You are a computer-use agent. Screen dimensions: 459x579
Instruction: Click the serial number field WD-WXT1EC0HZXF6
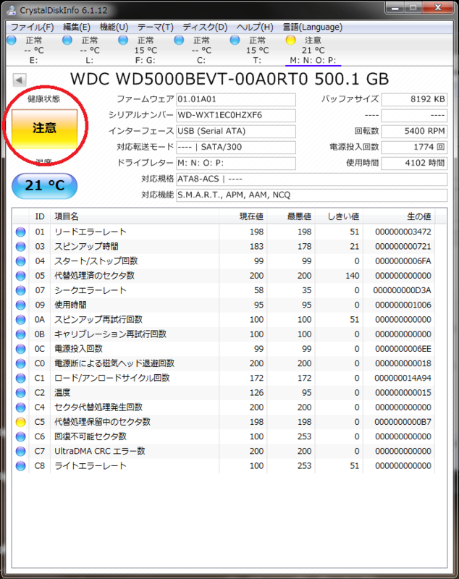(236, 115)
